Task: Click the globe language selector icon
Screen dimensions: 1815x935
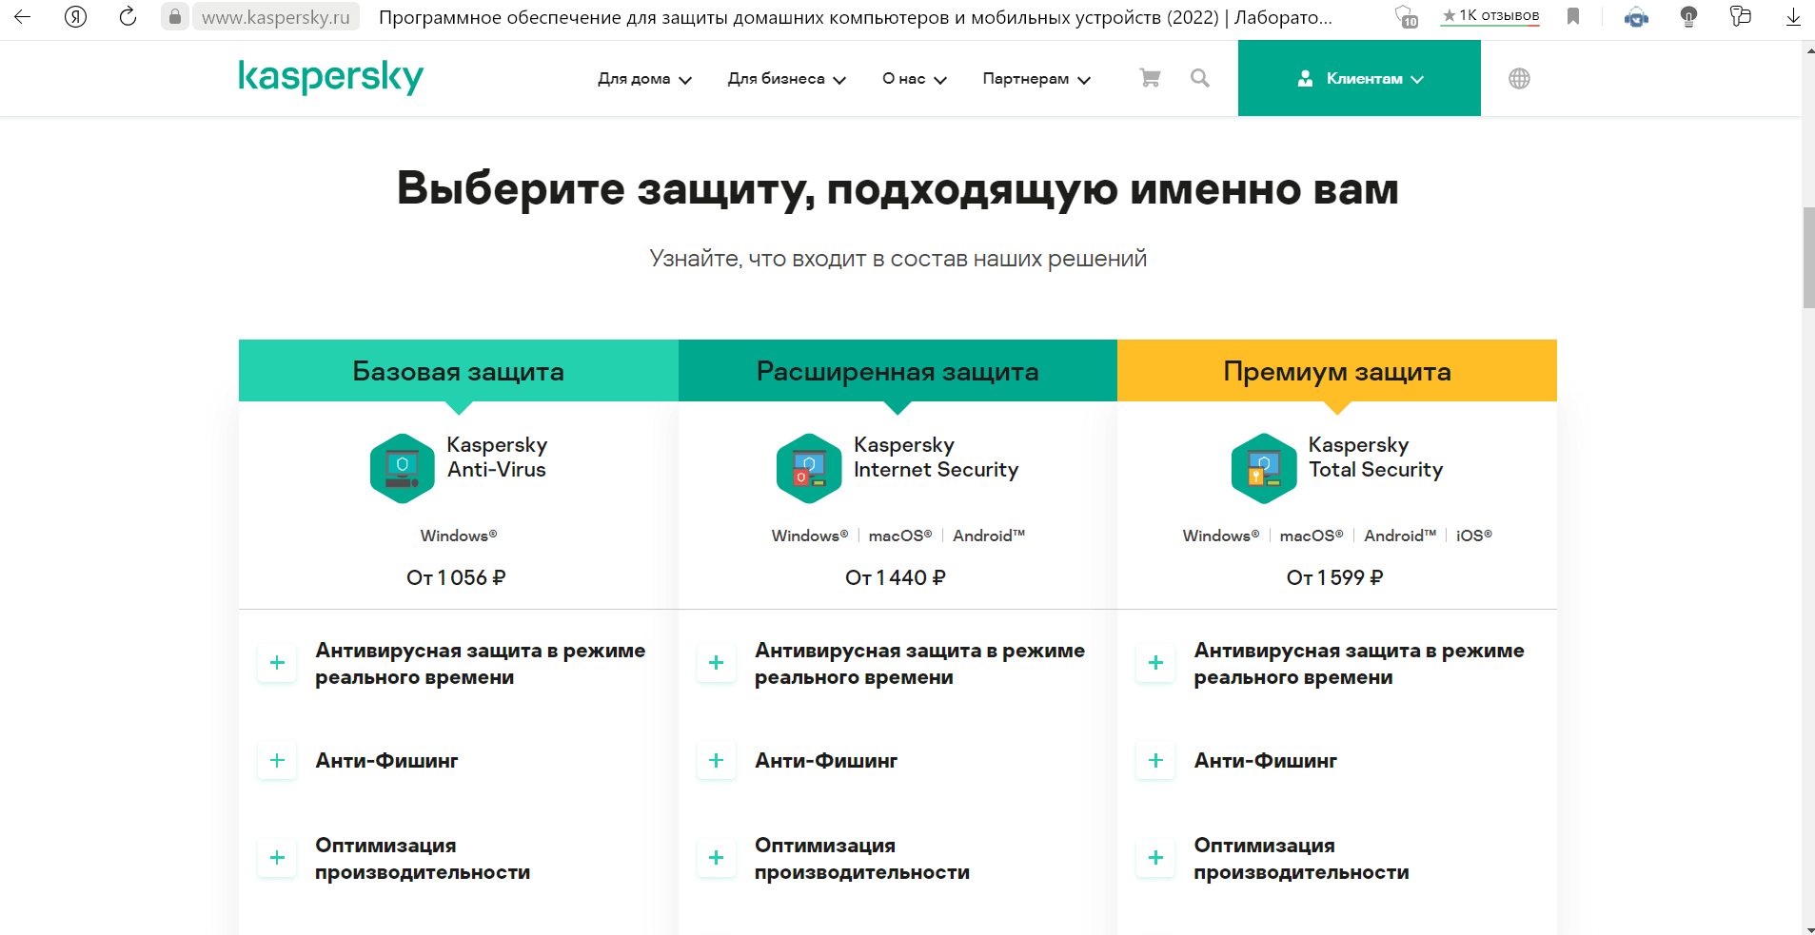Action: 1519,78
